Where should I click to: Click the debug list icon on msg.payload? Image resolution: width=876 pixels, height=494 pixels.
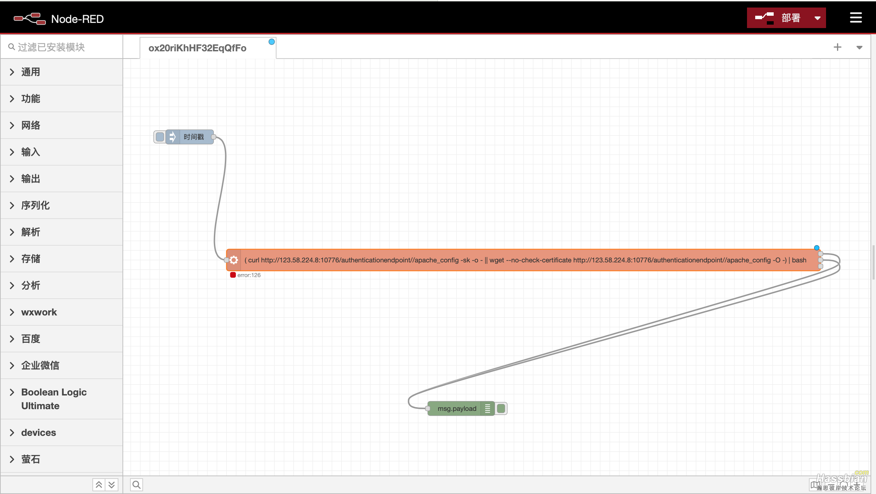[488, 408]
